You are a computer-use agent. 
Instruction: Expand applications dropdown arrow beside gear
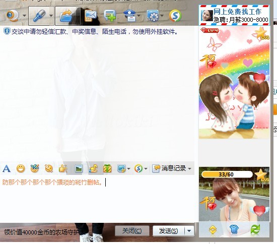162,16
